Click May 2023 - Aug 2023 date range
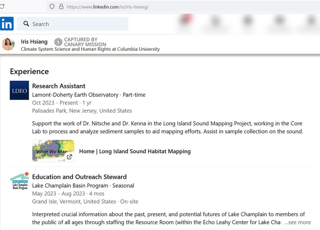Viewport: 320px width, 230px height. (x=68, y=194)
